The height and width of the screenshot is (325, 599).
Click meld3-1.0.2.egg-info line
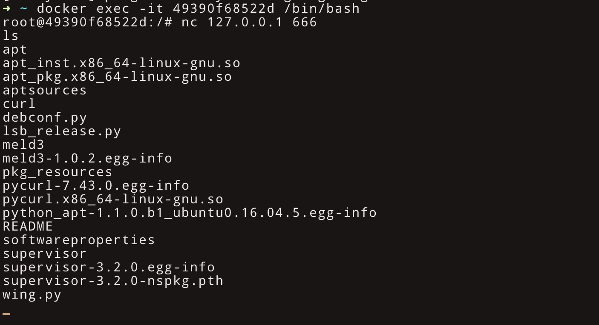pos(87,158)
